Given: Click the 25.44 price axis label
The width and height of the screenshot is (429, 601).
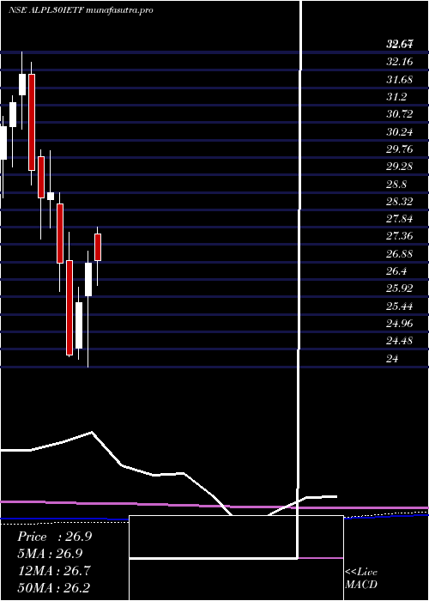Looking at the screenshot, I should pyautogui.click(x=400, y=307).
